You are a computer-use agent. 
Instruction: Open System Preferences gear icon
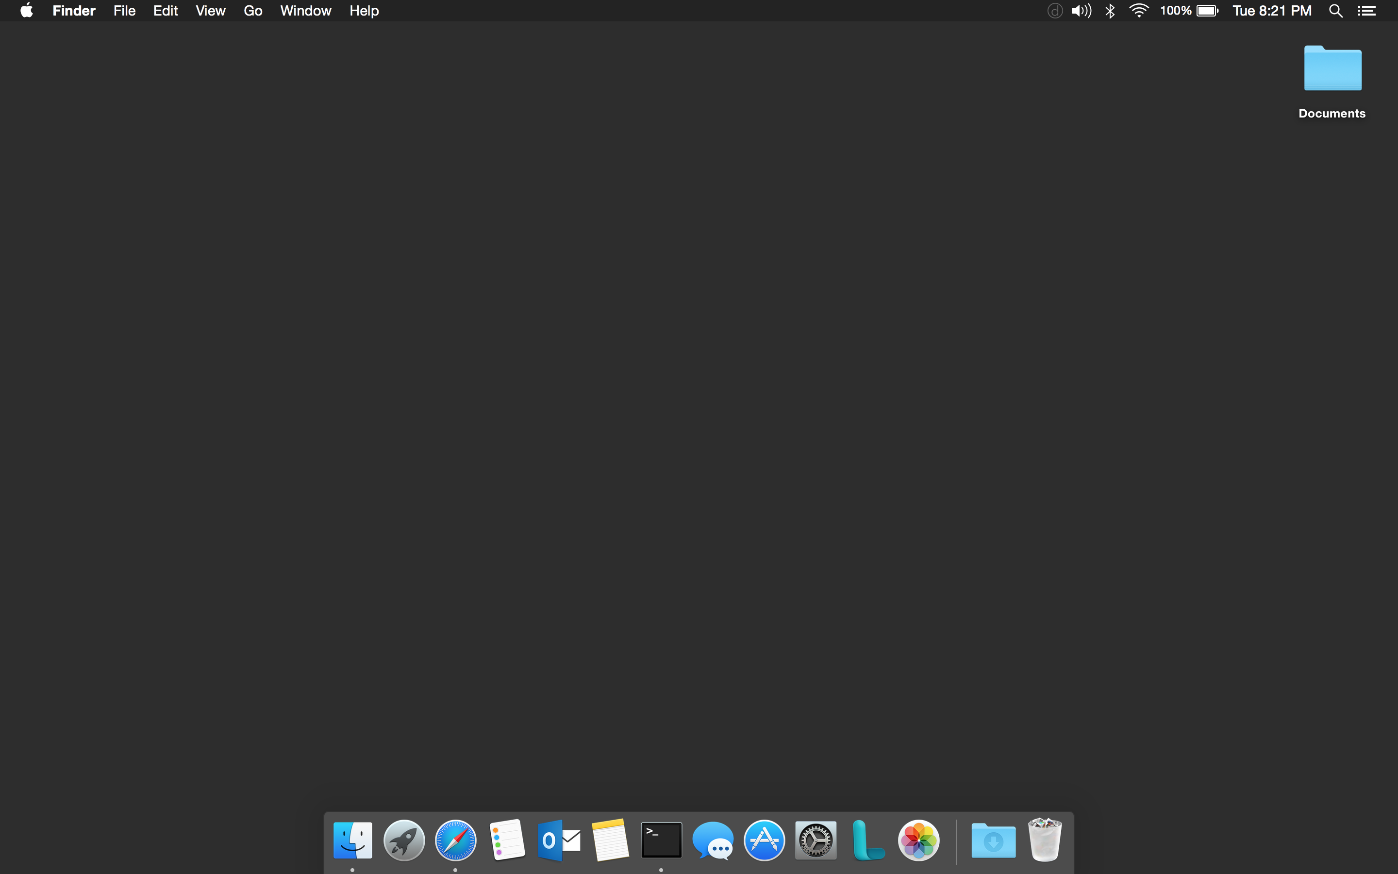pyautogui.click(x=815, y=840)
